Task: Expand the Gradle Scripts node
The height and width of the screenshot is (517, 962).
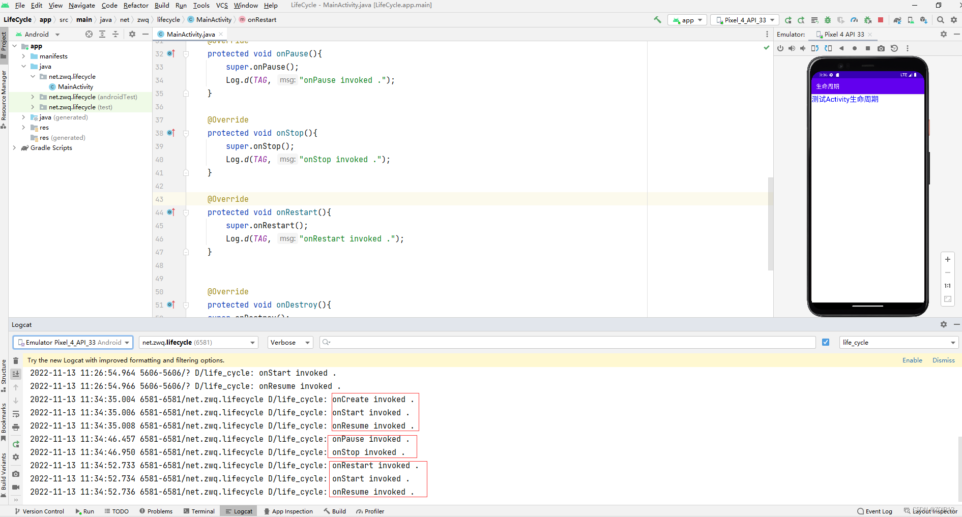Action: tap(14, 148)
